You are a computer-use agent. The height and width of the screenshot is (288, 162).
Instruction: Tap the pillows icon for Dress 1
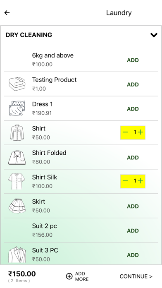coord(17,108)
